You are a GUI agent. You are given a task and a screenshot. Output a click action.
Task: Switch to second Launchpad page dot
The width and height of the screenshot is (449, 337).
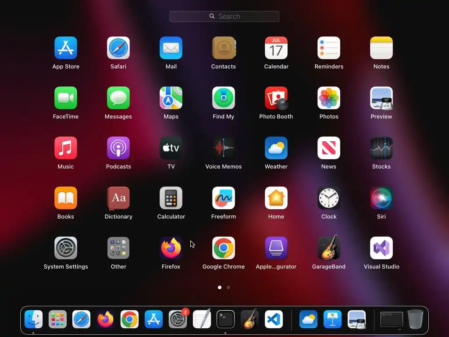[x=228, y=287]
